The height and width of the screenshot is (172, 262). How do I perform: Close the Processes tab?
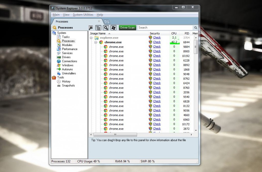tap(99, 21)
